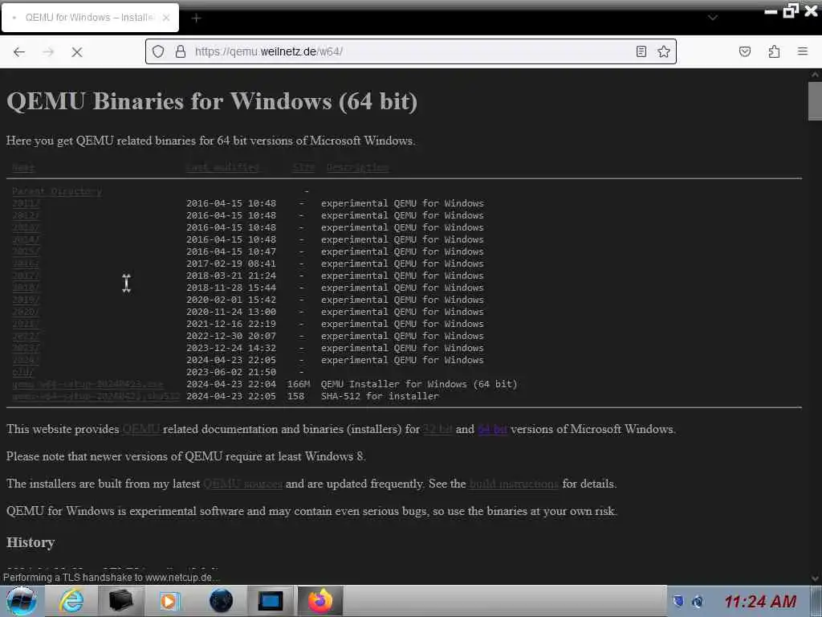
Task: Open the Extensions puzzle icon
Action: coord(774,51)
